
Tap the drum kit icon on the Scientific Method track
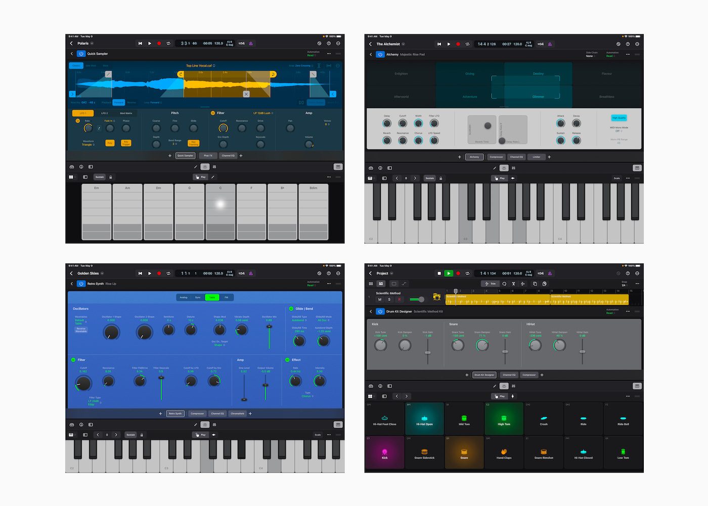[436, 298]
